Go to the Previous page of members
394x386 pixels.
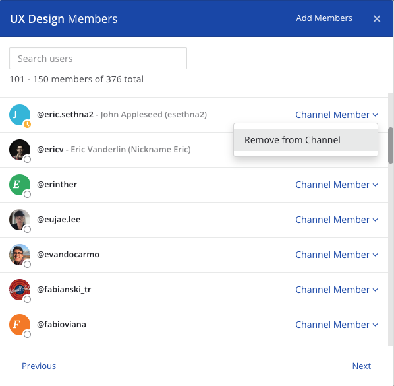pos(39,366)
